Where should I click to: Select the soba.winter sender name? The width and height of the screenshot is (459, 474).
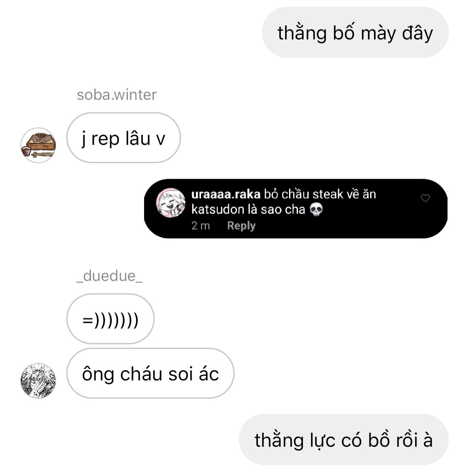pos(116,95)
